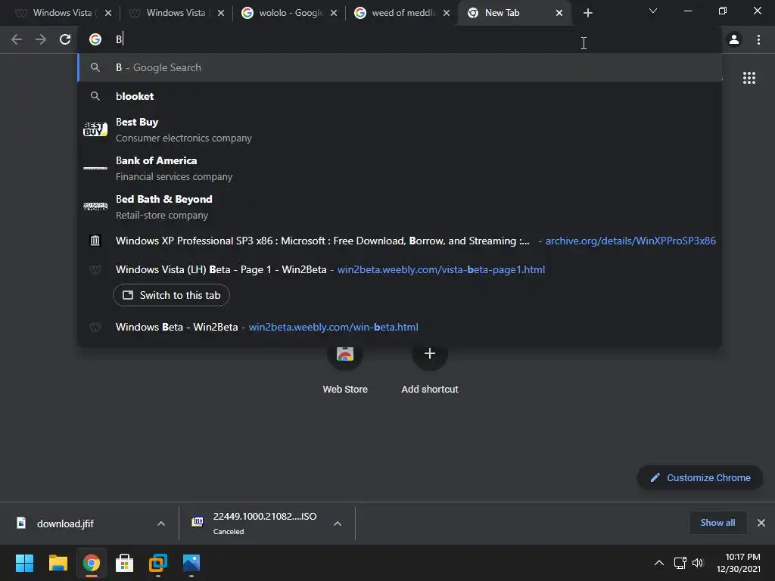This screenshot has height=581, width=775.
Task: Open a new tab with the plus button
Action: click(587, 13)
